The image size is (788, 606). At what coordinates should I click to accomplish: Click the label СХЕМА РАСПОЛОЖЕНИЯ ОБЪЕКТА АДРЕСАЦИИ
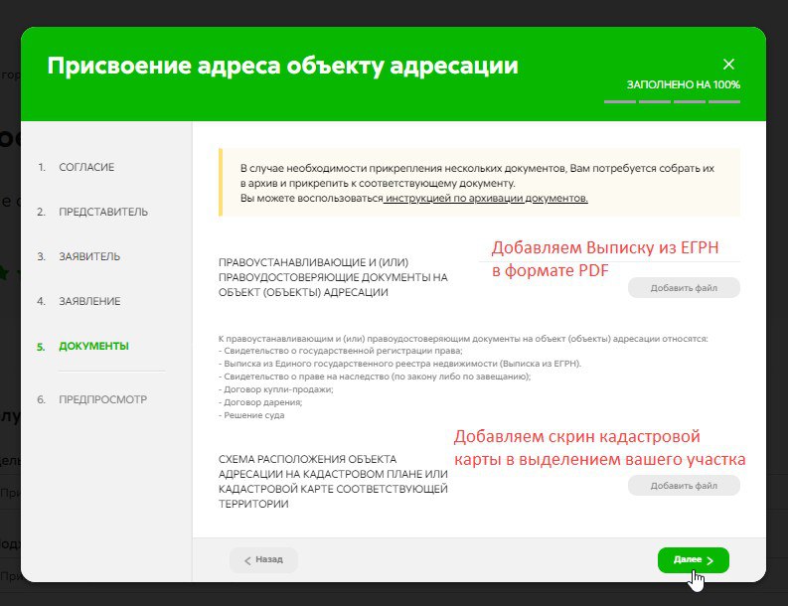pyautogui.click(x=333, y=482)
